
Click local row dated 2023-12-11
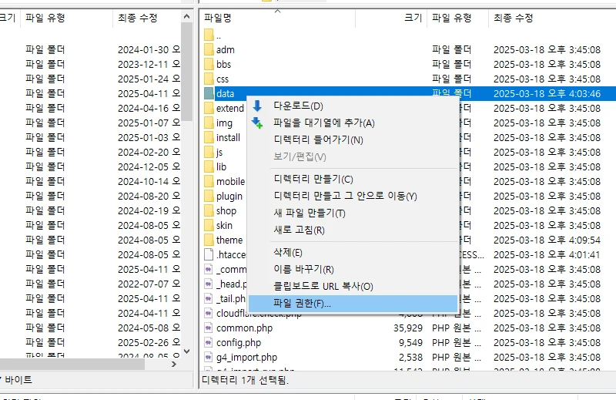pyautogui.click(x=90, y=64)
